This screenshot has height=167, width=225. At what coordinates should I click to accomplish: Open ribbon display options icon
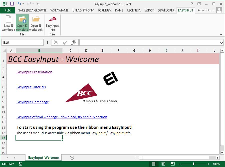199,4
